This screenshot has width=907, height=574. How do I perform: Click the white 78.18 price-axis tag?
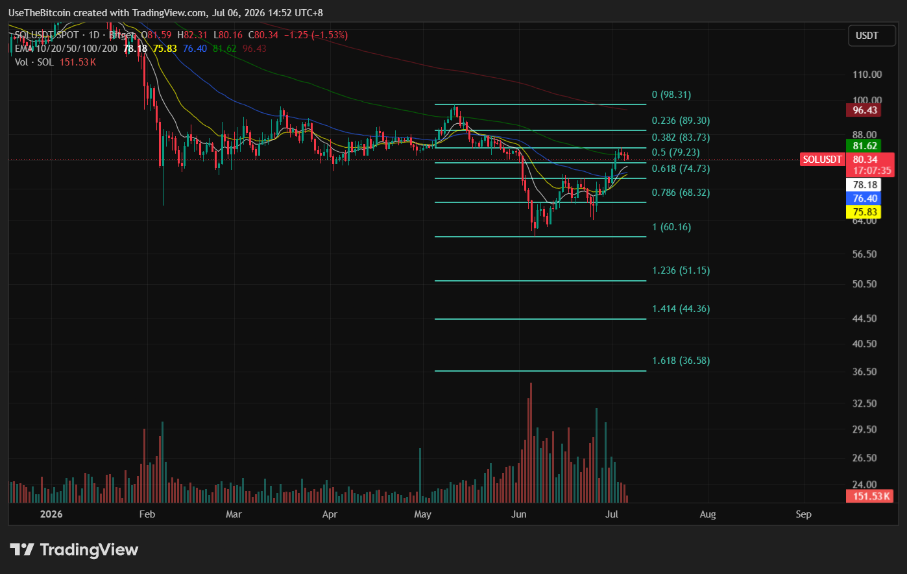coord(865,185)
